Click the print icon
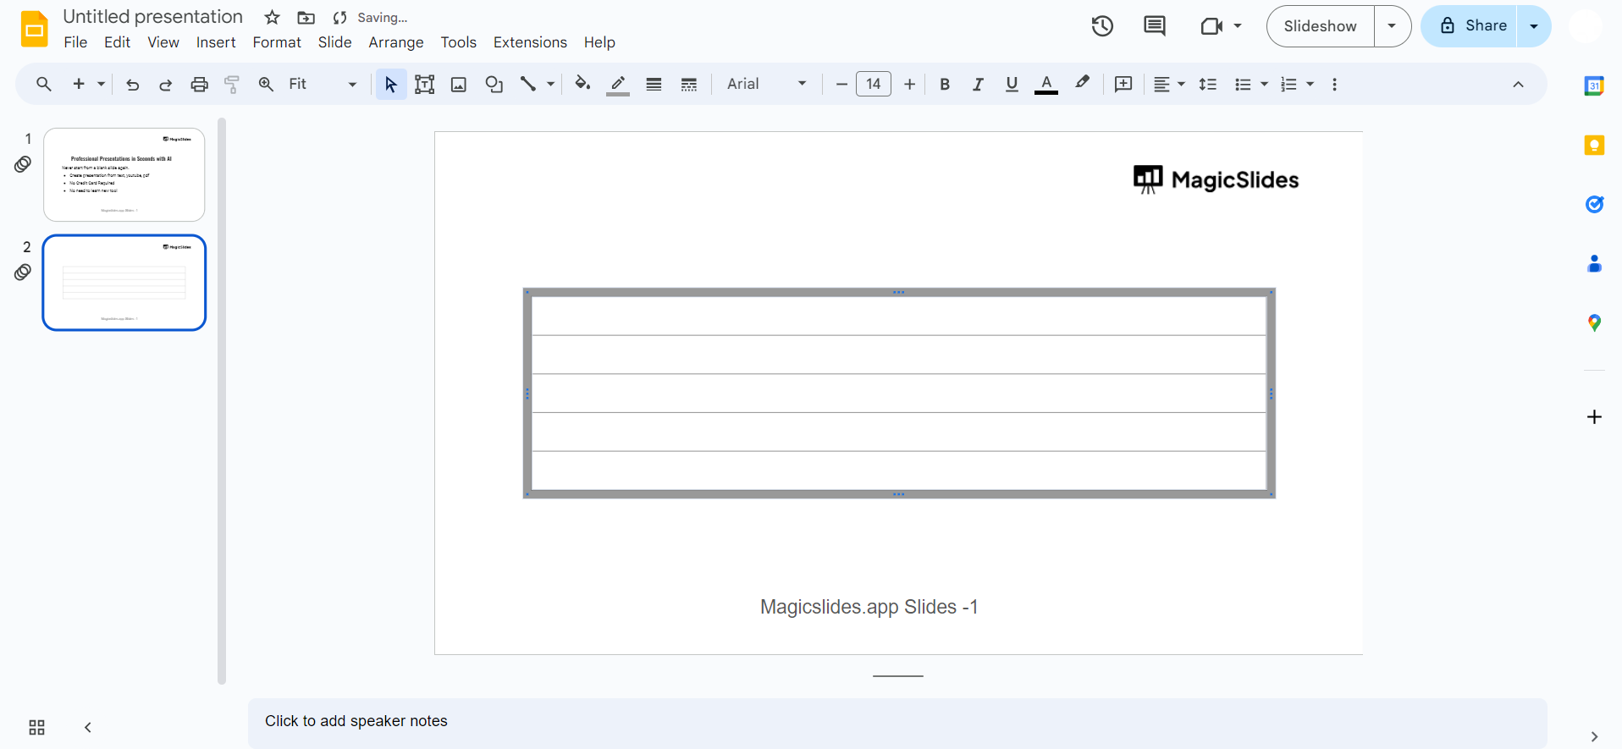The height and width of the screenshot is (749, 1622). pyautogui.click(x=199, y=85)
